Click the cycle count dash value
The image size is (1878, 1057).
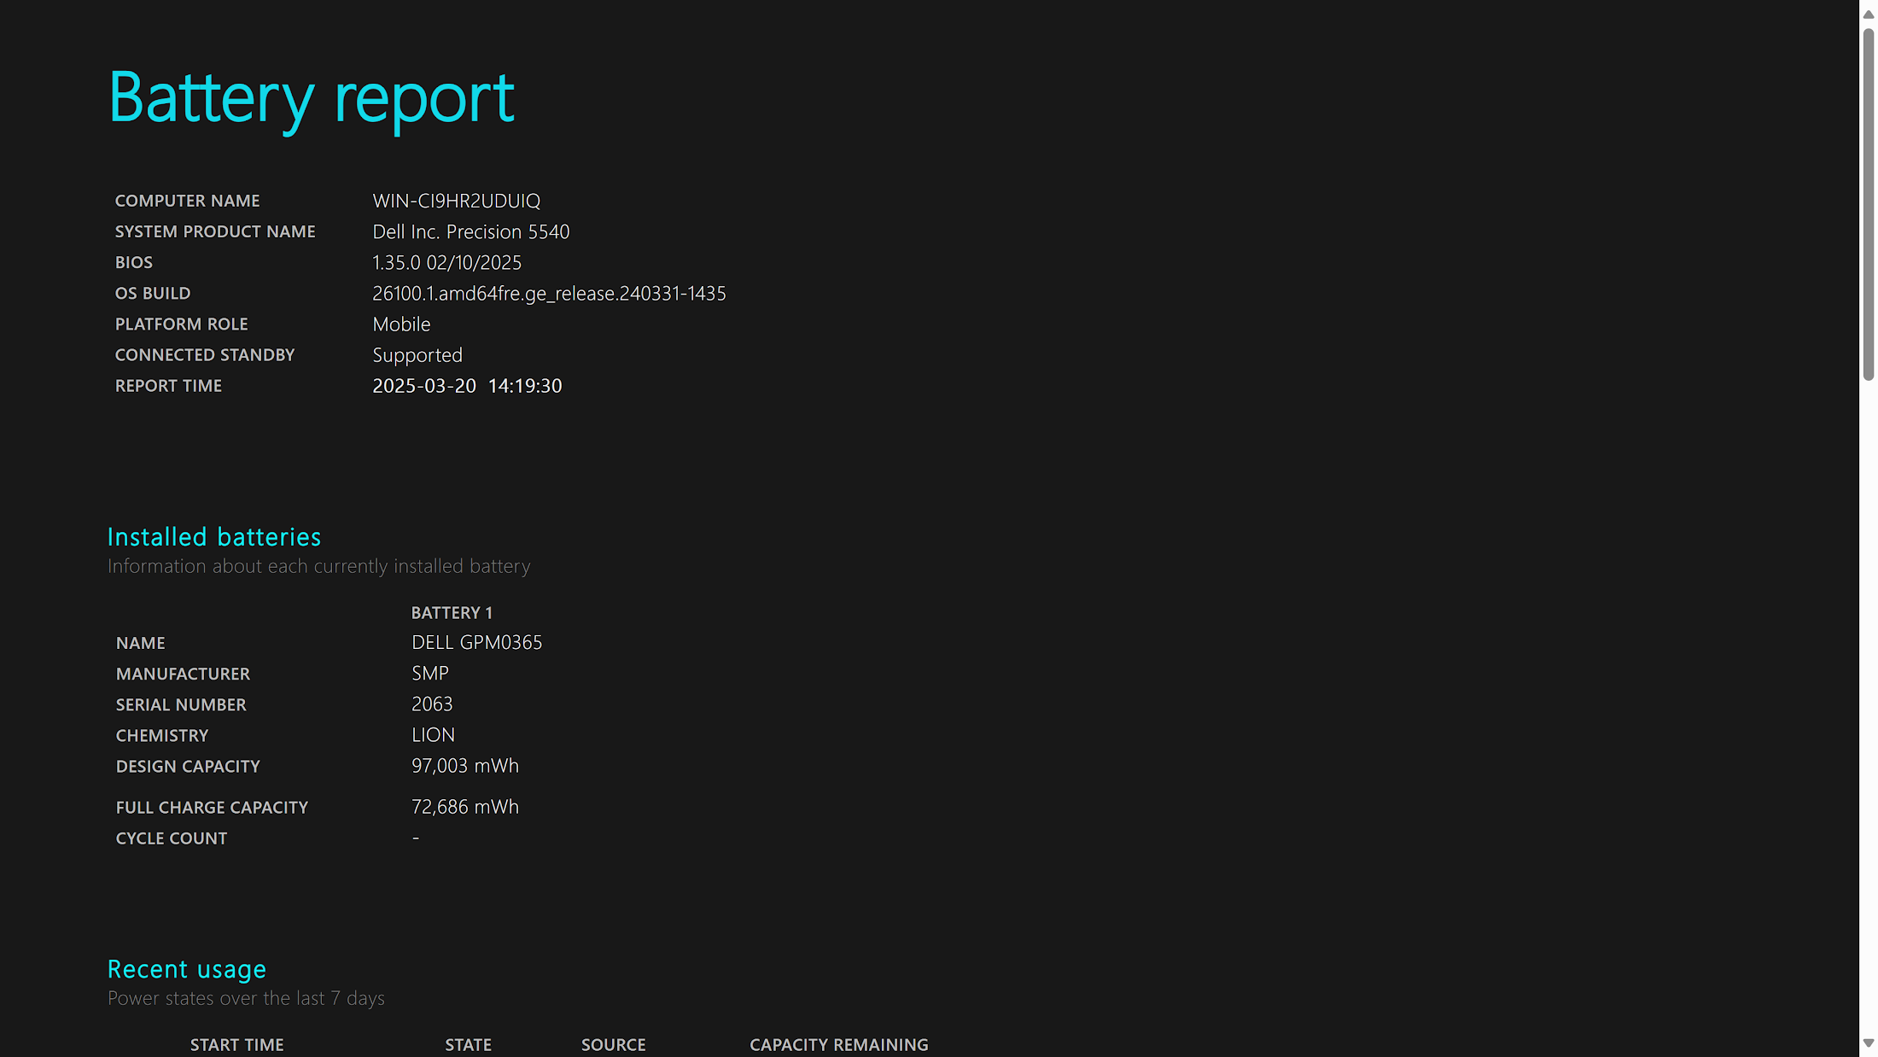coord(416,838)
